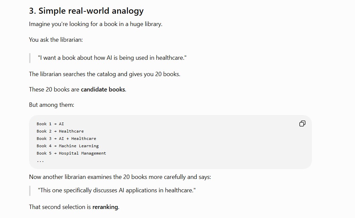Click the sentence "You ask the librarian:"
355x218 pixels.
pos(56,40)
